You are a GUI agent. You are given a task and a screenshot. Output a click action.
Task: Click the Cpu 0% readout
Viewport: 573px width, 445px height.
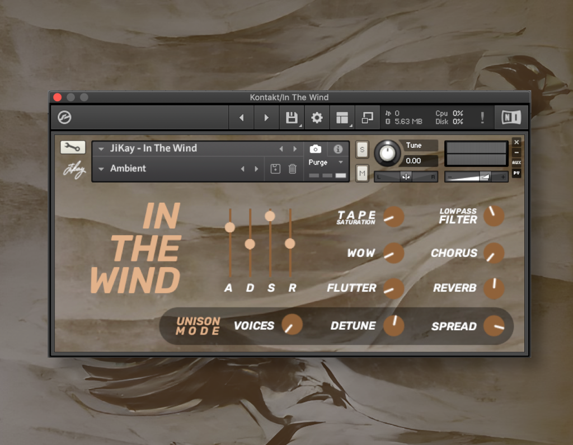pyautogui.click(x=449, y=114)
